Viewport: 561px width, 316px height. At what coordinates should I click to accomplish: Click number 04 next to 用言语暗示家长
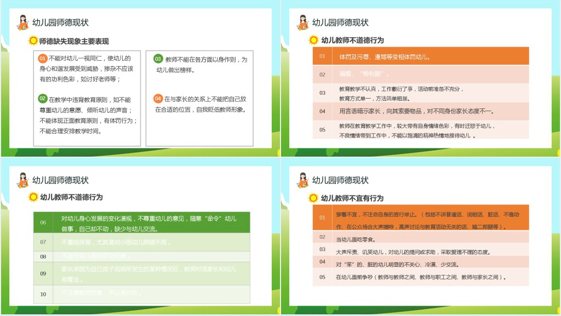point(322,111)
